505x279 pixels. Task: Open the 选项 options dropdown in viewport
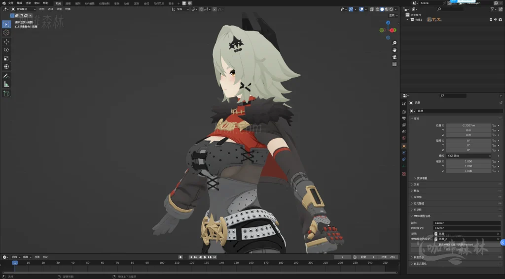tap(393, 15)
